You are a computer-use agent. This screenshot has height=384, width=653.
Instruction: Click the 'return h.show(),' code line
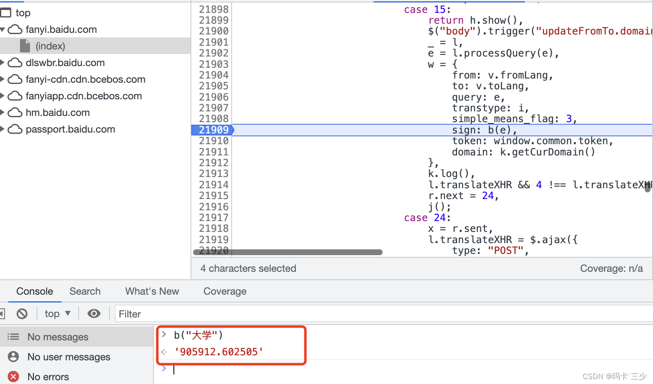pyautogui.click(x=476, y=20)
